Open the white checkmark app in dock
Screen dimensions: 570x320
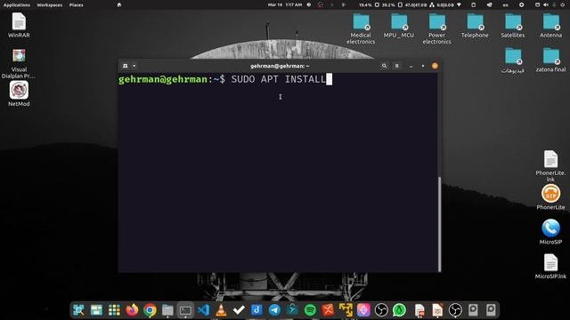click(239, 310)
